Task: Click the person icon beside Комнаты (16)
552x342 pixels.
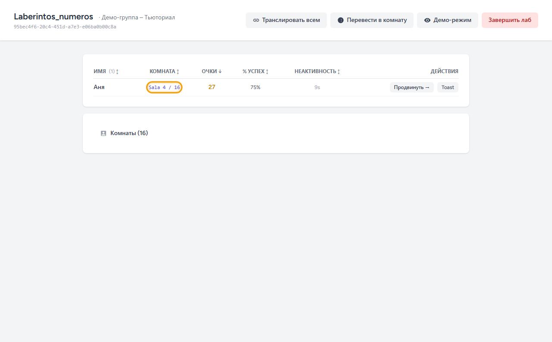Action: coord(103,133)
